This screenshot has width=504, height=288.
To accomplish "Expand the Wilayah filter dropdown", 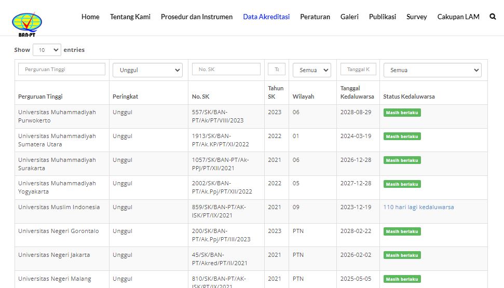I will click(x=311, y=70).
